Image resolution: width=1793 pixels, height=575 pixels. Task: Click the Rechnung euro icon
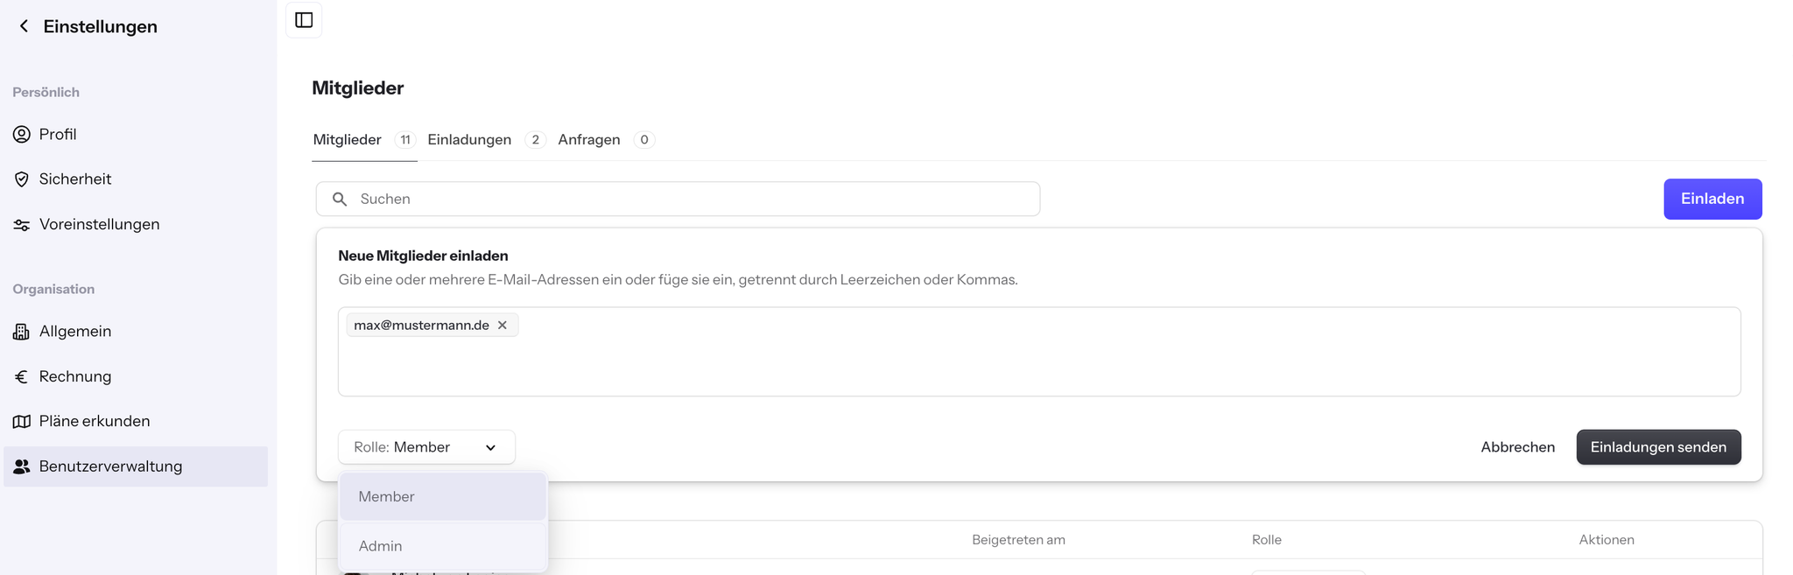22,377
